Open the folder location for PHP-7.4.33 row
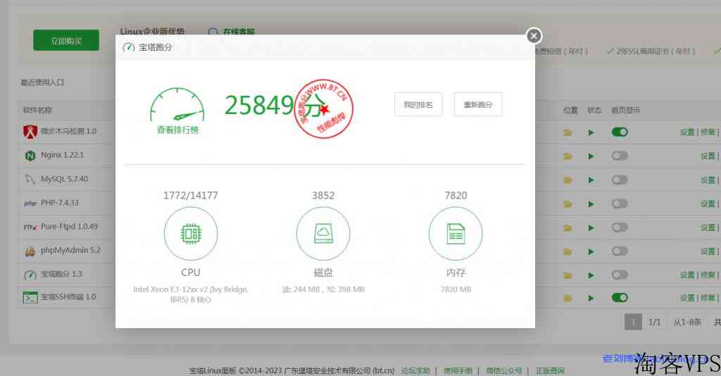The image size is (721, 376). point(568,204)
